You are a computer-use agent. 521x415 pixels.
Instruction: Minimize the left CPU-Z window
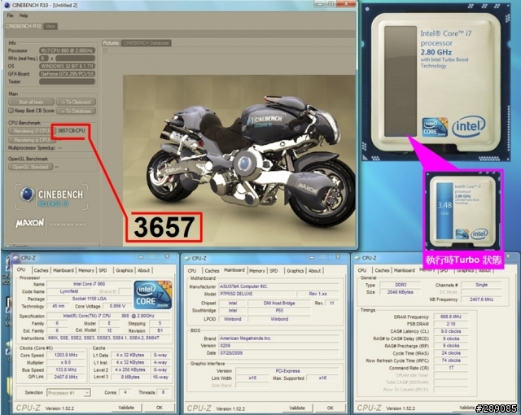(141, 256)
